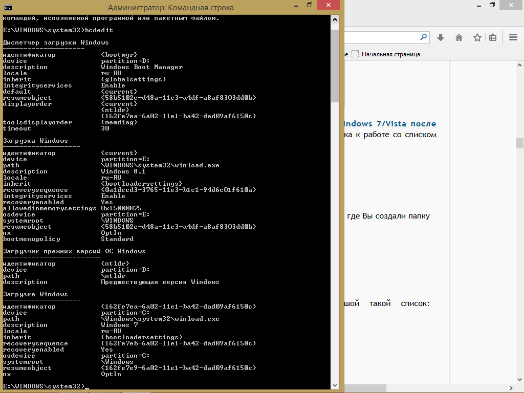524x393 pixels.
Task: Click the bootmenupolicy value 'Standard'
Action: [117, 239]
